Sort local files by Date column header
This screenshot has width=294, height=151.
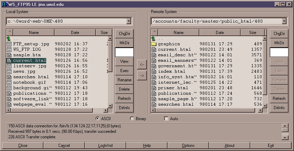click(75, 33)
